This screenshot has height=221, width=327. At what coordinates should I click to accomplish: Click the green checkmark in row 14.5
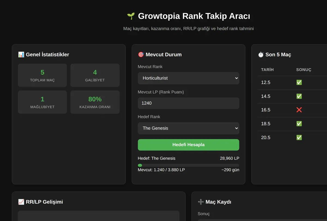(x=299, y=96)
